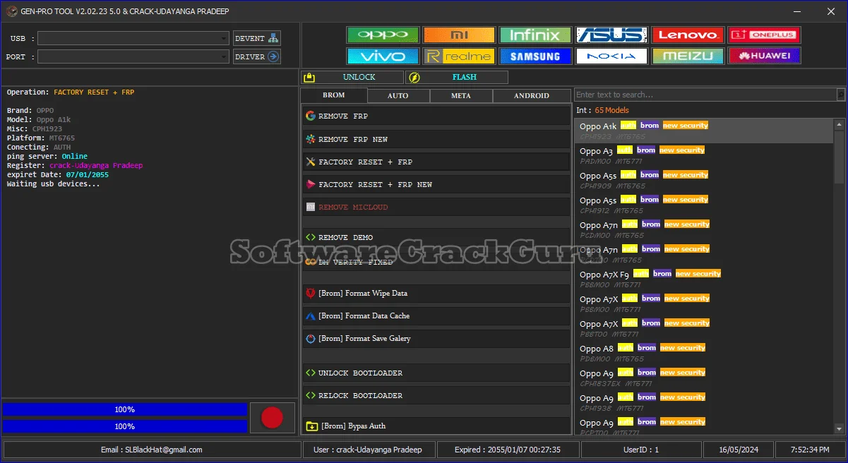
Task: Focus the model search text field
Action: point(705,95)
